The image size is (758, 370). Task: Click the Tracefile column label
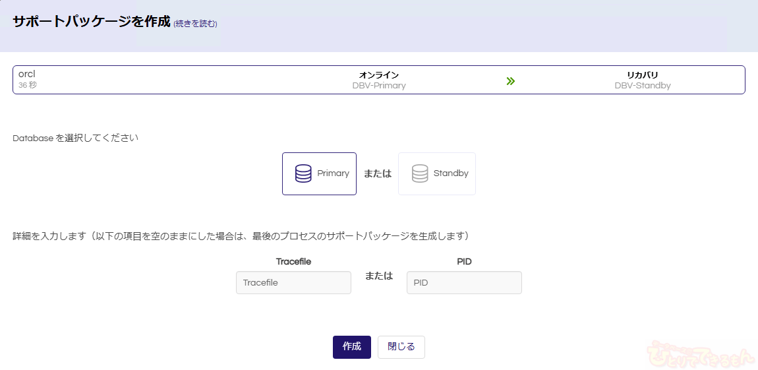(x=293, y=261)
